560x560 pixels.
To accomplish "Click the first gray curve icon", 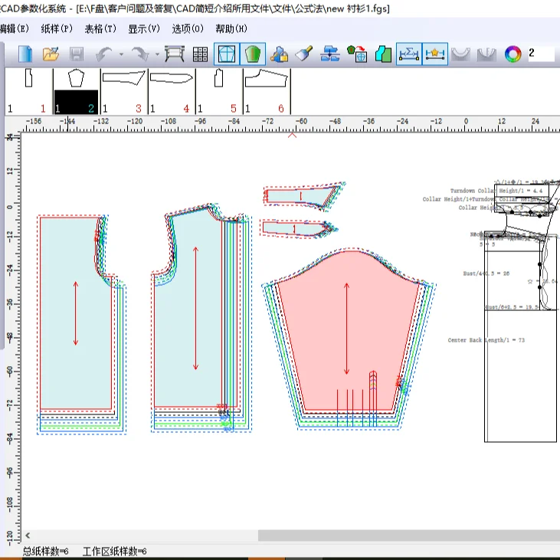I will pyautogui.click(x=460, y=54).
